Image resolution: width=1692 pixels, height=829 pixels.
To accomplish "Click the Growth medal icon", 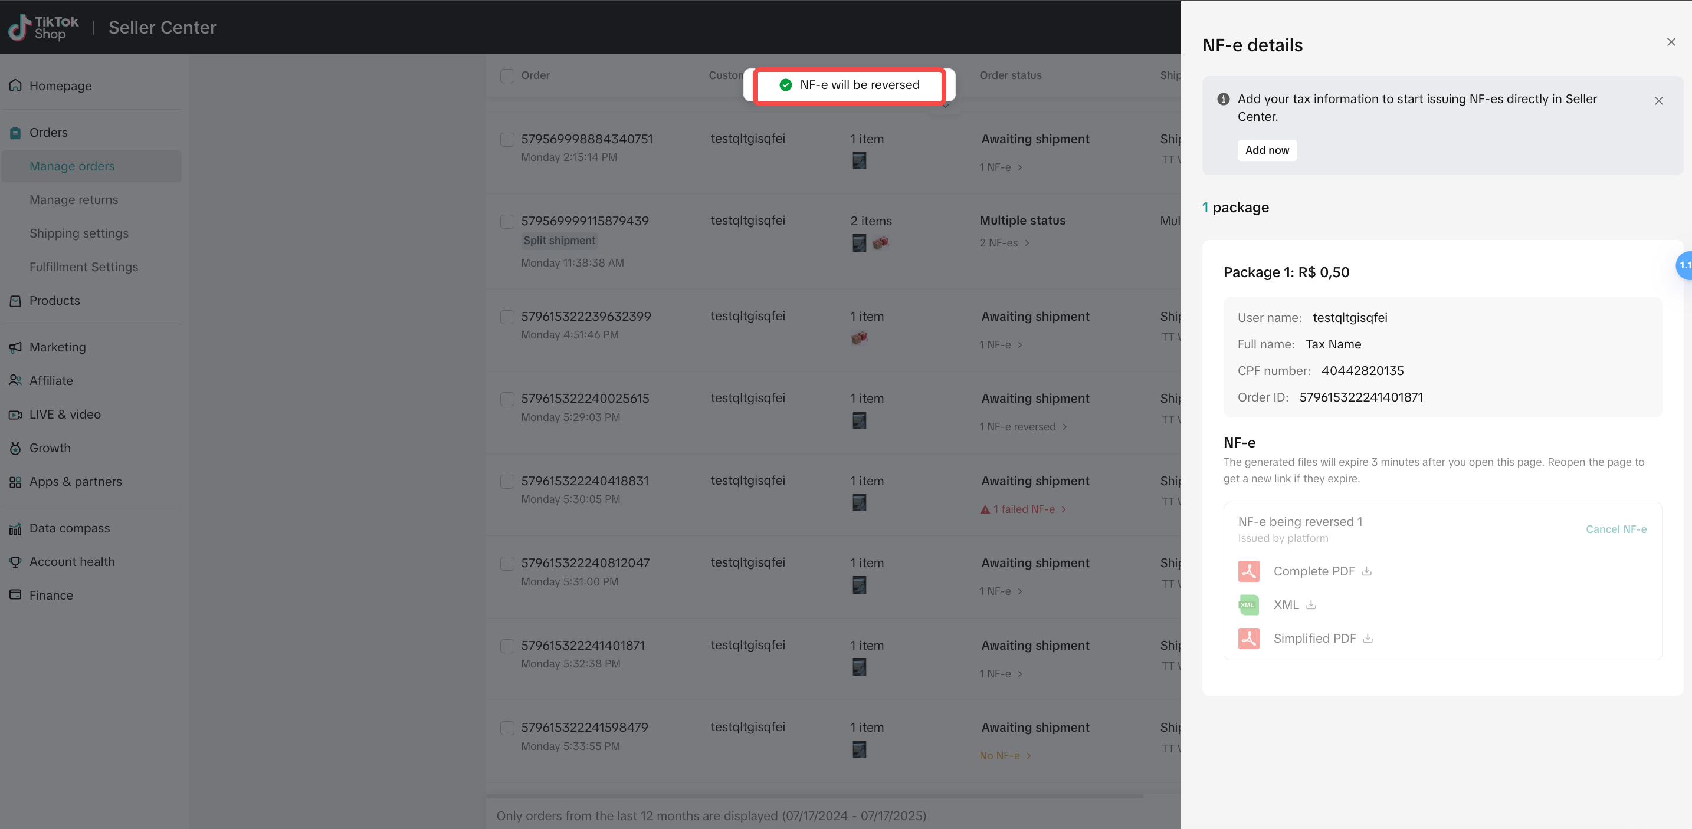I will [15, 448].
